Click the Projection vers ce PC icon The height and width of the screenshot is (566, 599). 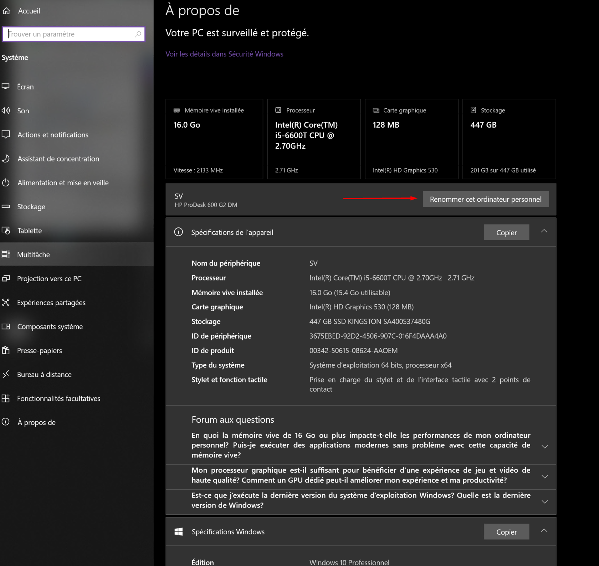pos(6,278)
